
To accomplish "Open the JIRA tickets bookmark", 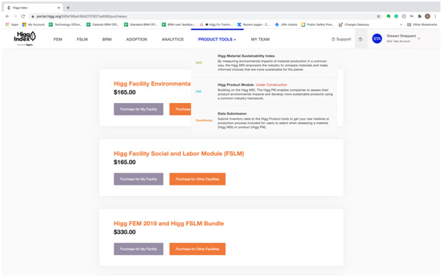I will pos(286,24).
